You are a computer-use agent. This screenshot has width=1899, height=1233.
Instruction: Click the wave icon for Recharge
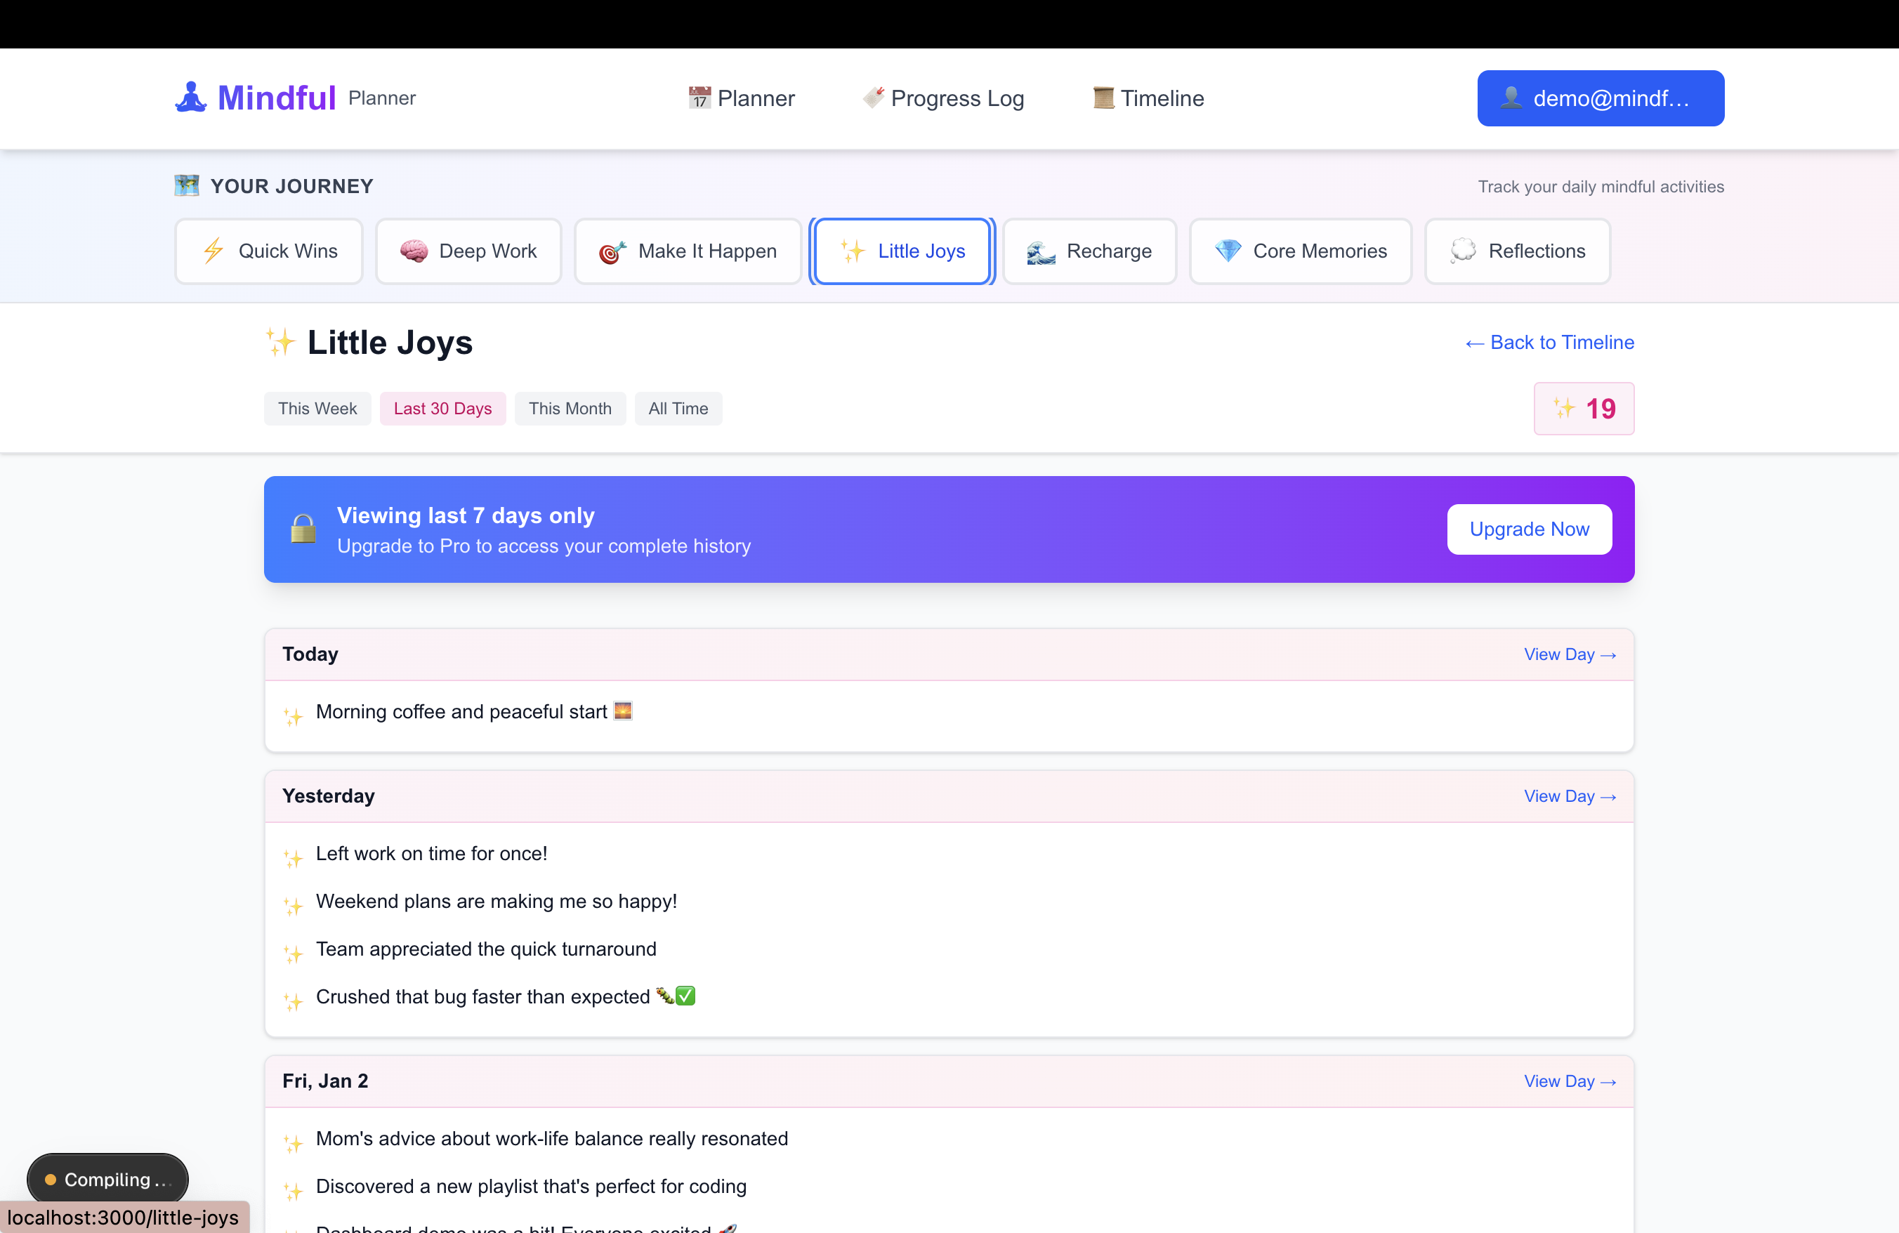pos(1041,252)
